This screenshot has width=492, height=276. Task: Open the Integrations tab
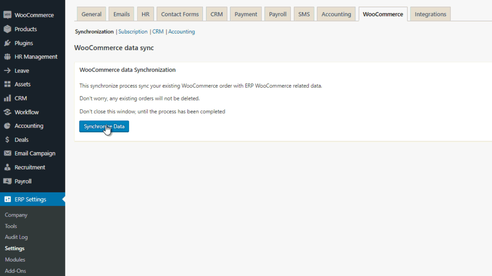point(430,14)
